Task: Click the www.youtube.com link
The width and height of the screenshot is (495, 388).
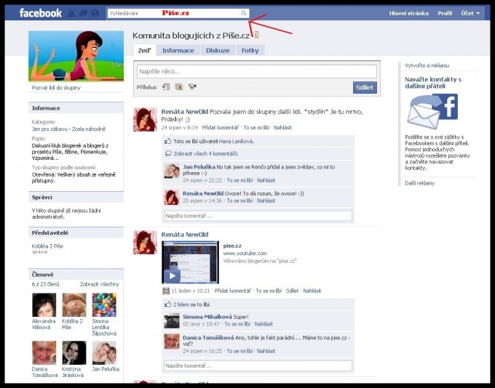Action: (245, 254)
